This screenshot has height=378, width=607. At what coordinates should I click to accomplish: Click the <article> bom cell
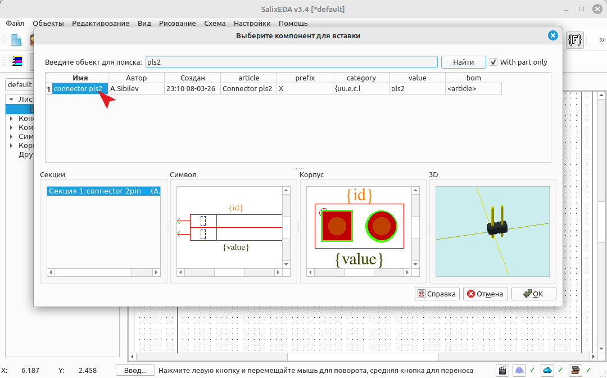point(473,89)
